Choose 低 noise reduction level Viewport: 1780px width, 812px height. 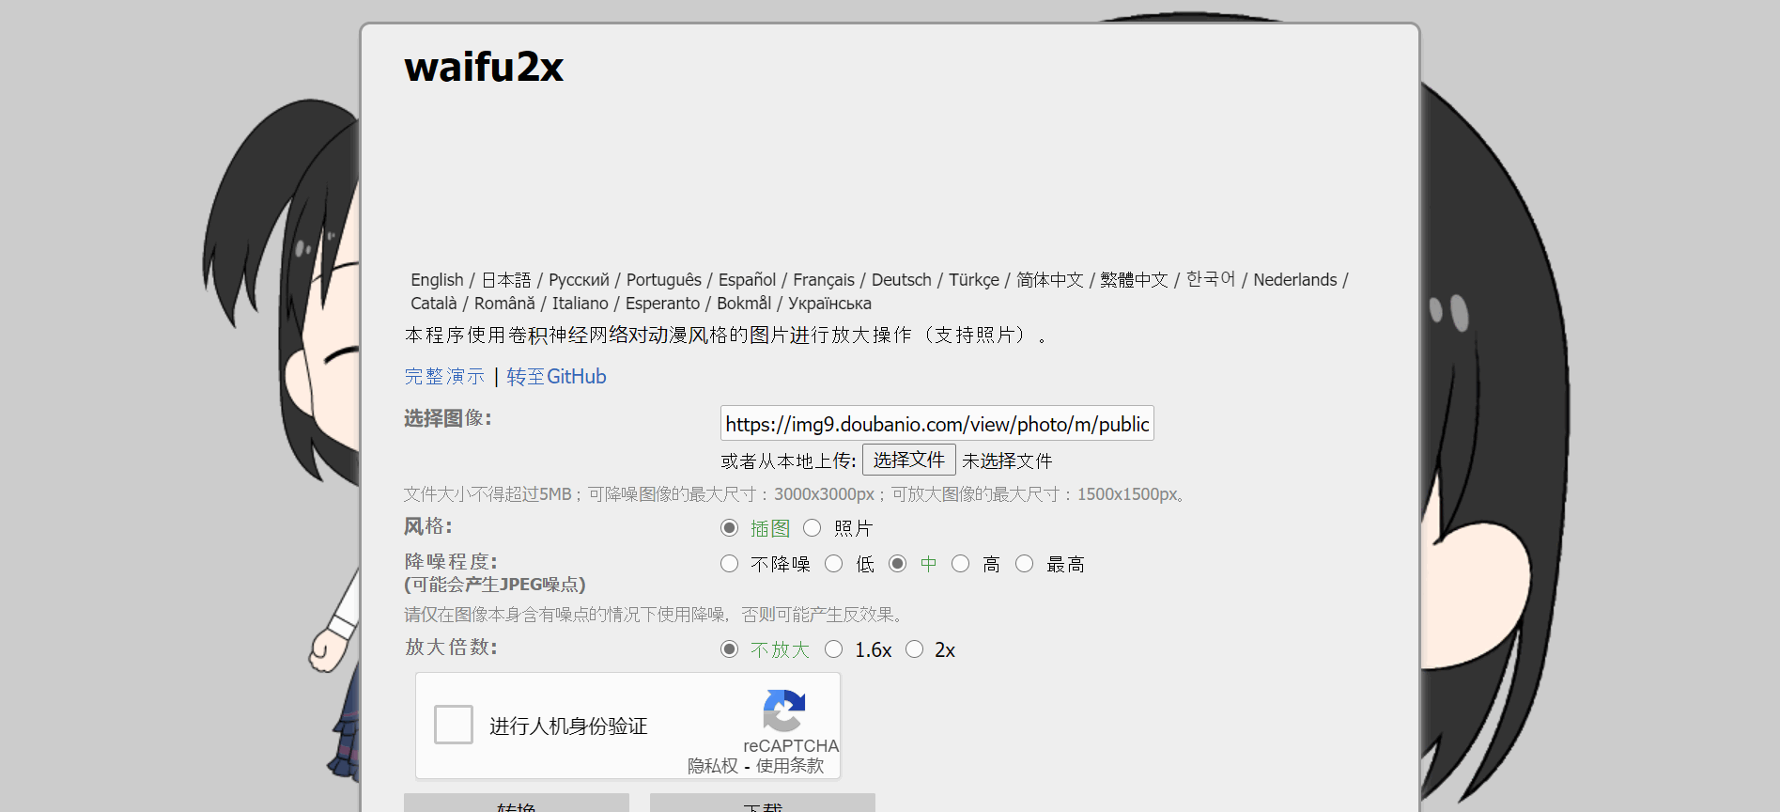coord(834,564)
